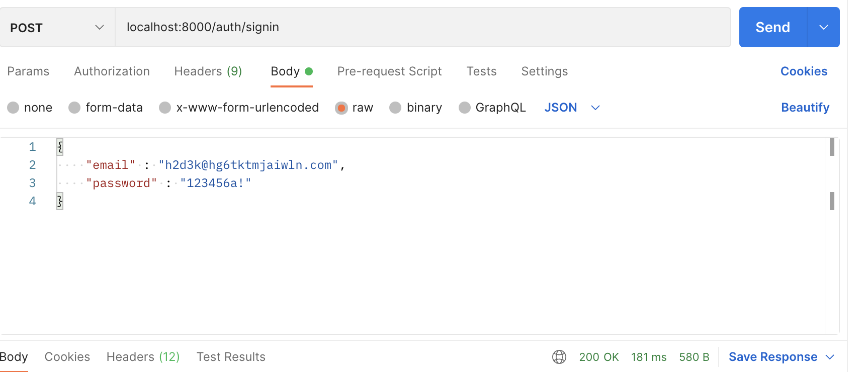Click the password value in line 3

(x=216, y=183)
